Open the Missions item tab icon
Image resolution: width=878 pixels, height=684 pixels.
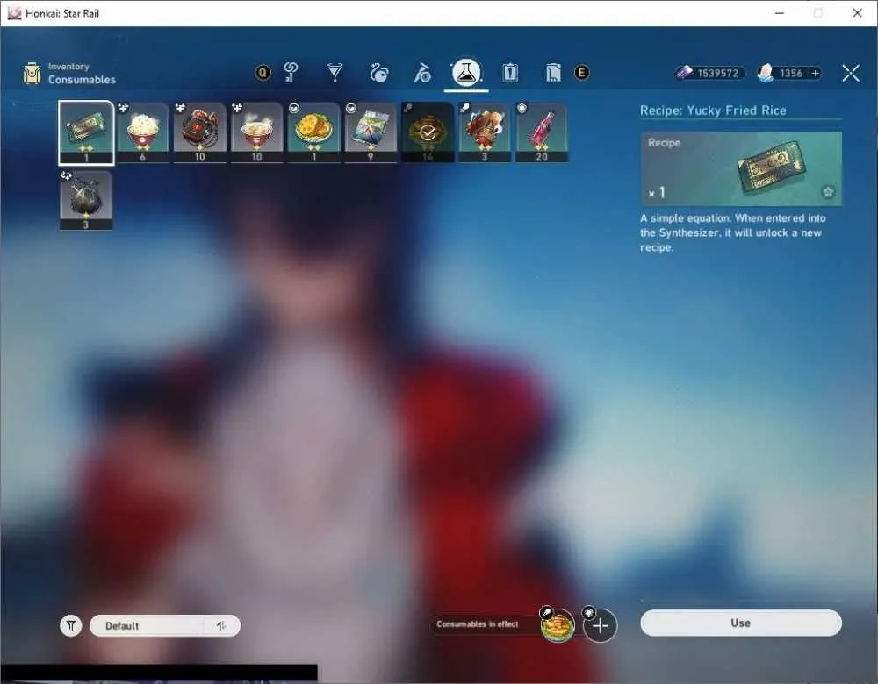509,73
